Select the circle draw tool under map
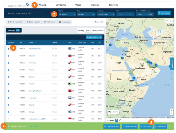 pos(120,120)
